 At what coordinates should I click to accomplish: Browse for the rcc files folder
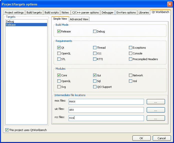(155, 118)
